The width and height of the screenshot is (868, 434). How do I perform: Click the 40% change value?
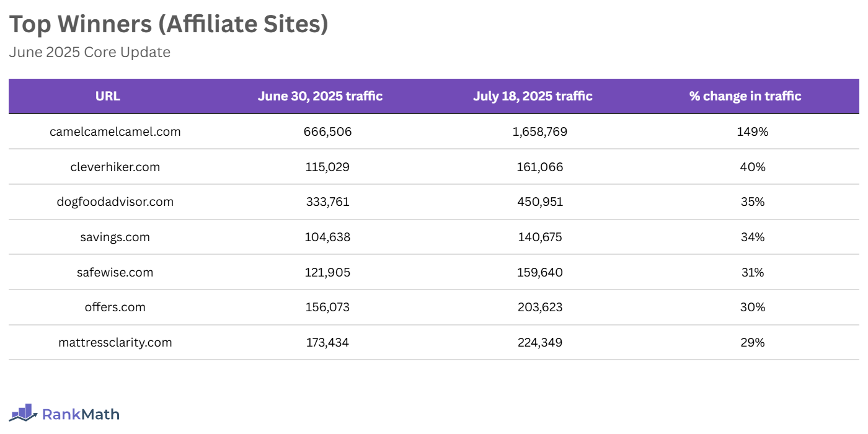[753, 167]
